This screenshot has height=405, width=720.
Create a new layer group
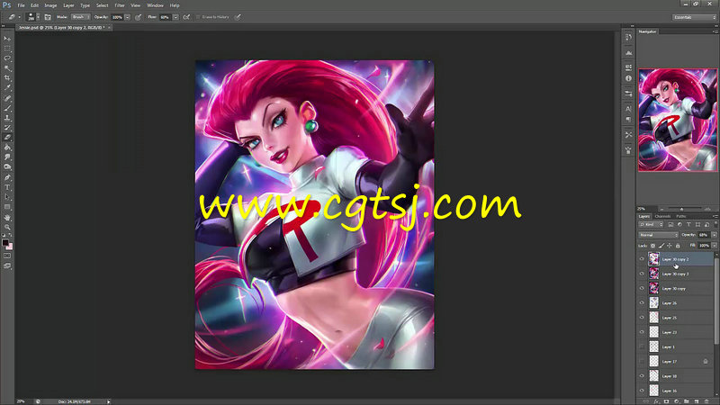[687, 401]
